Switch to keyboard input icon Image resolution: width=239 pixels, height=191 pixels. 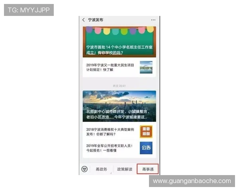(x=84, y=169)
